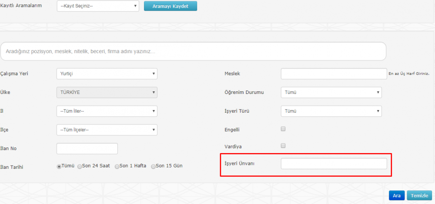This screenshot has width=435, height=204.
Task: Click the Temizle button to clear
Action: [420, 196]
